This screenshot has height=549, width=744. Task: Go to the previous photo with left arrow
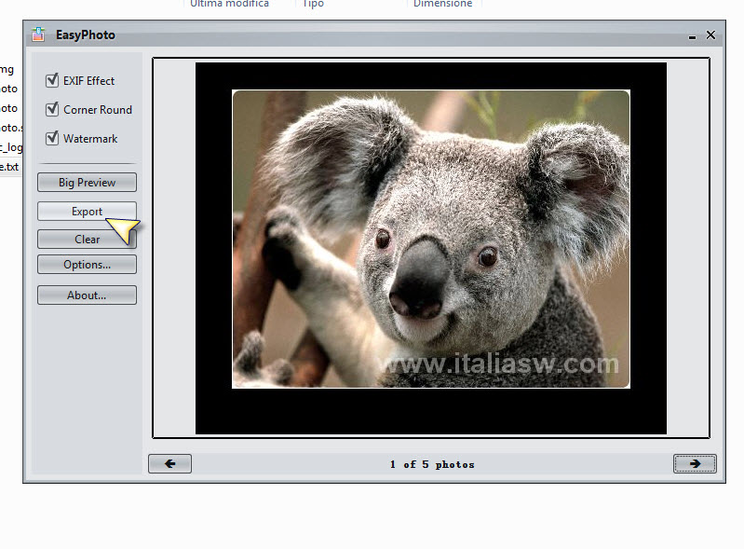[169, 464]
